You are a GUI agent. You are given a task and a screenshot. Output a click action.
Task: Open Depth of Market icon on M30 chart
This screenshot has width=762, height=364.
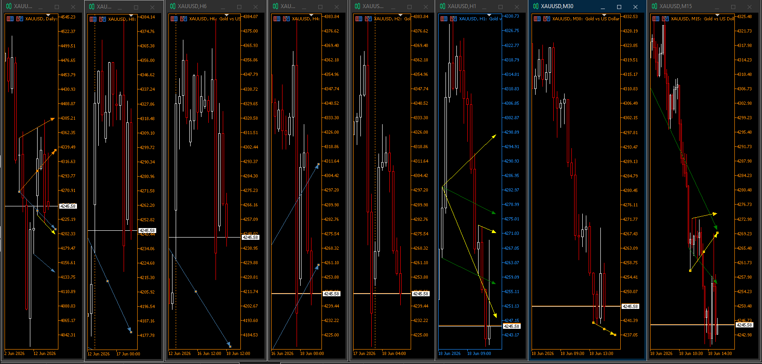point(546,19)
